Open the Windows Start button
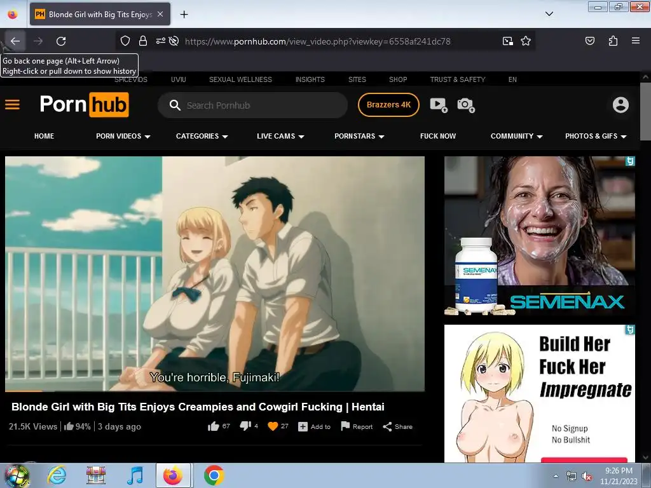Image resolution: width=651 pixels, height=488 pixels. pyautogui.click(x=17, y=475)
